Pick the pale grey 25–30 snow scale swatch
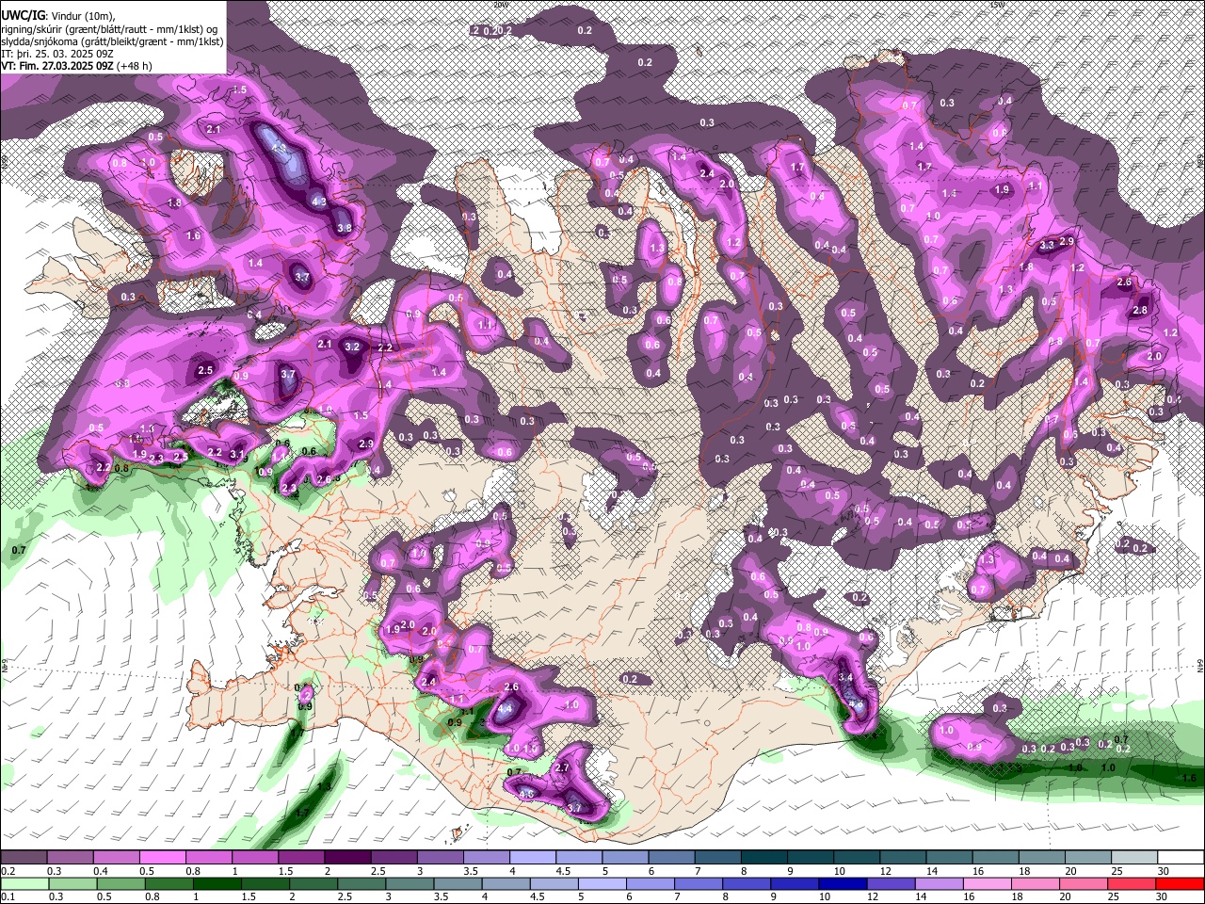This screenshot has height=904, width=1205. coord(1134,857)
